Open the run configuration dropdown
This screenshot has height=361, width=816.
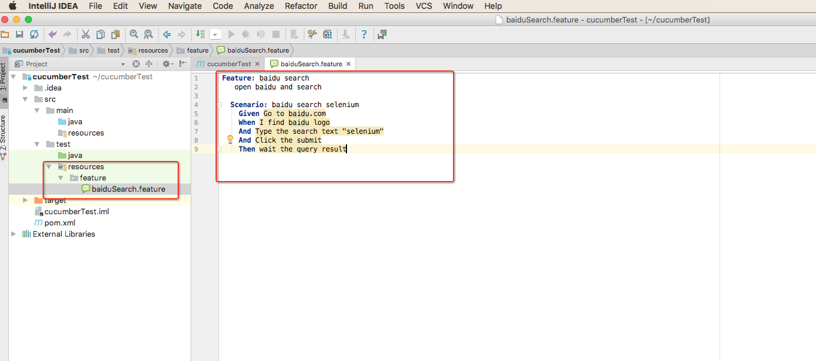coord(216,35)
